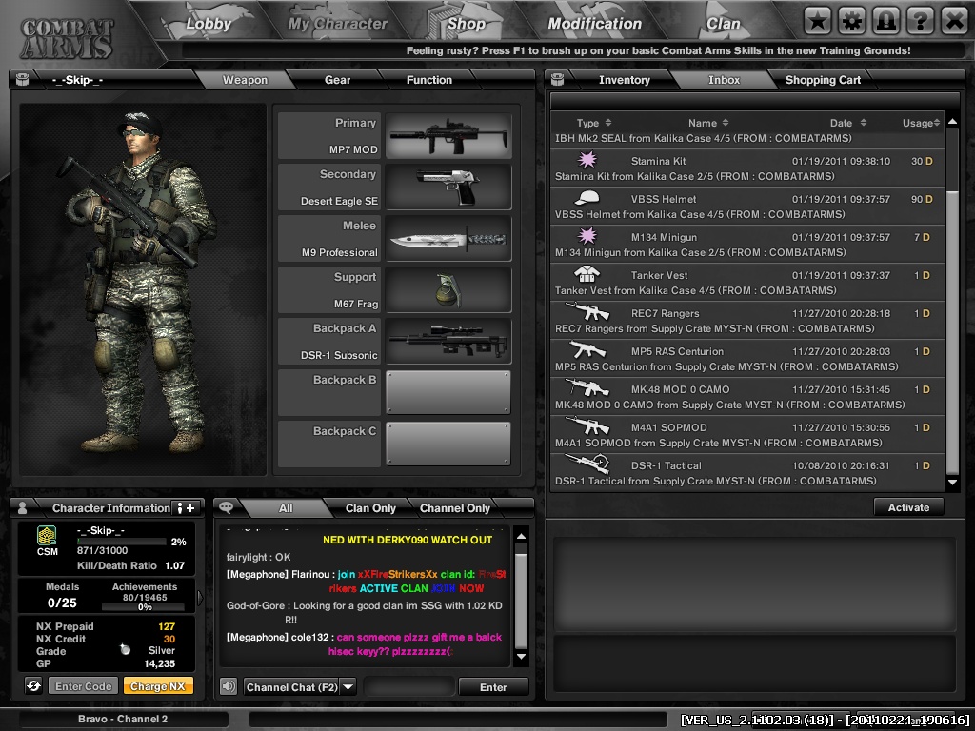This screenshot has width=975, height=731.
Task: Open the Modification tab
Action: pos(594,24)
